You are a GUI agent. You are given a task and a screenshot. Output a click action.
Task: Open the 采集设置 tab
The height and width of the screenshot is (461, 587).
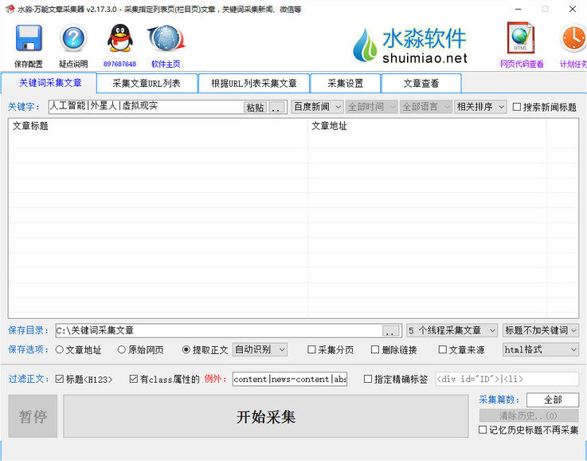point(344,83)
